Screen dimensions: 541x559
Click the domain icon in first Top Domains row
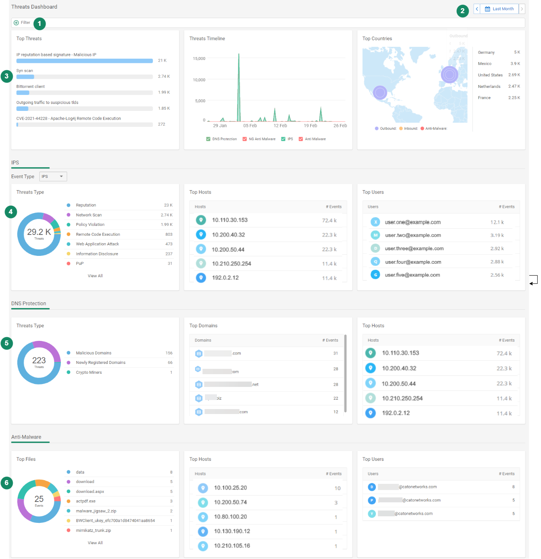[x=199, y=354]
